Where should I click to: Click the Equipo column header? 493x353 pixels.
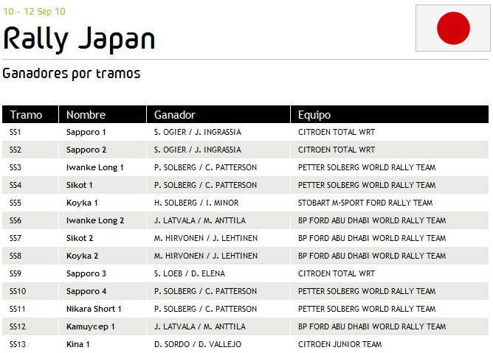[x=314, y=115]
